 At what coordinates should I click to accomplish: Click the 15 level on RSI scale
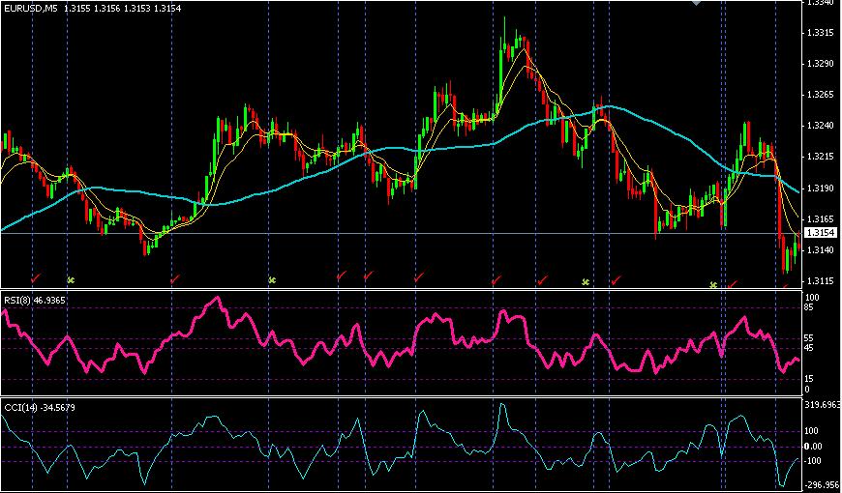(x=811, y=379)
